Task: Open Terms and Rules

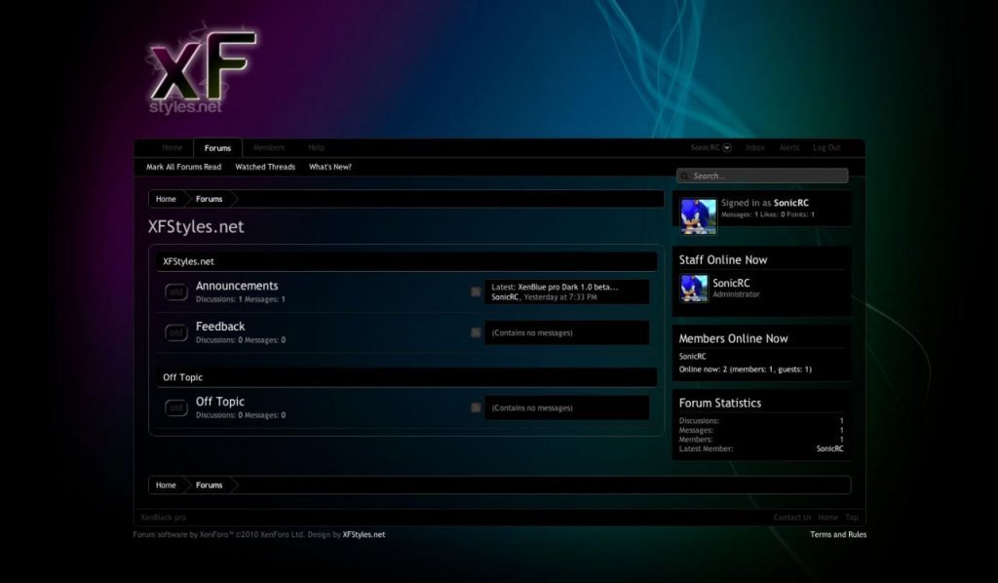Action: 838,534
